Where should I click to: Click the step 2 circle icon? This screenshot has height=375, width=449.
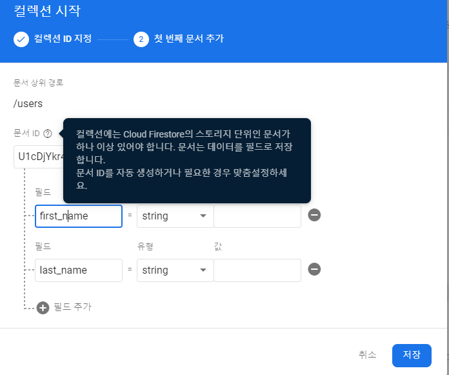click(141, 39)
